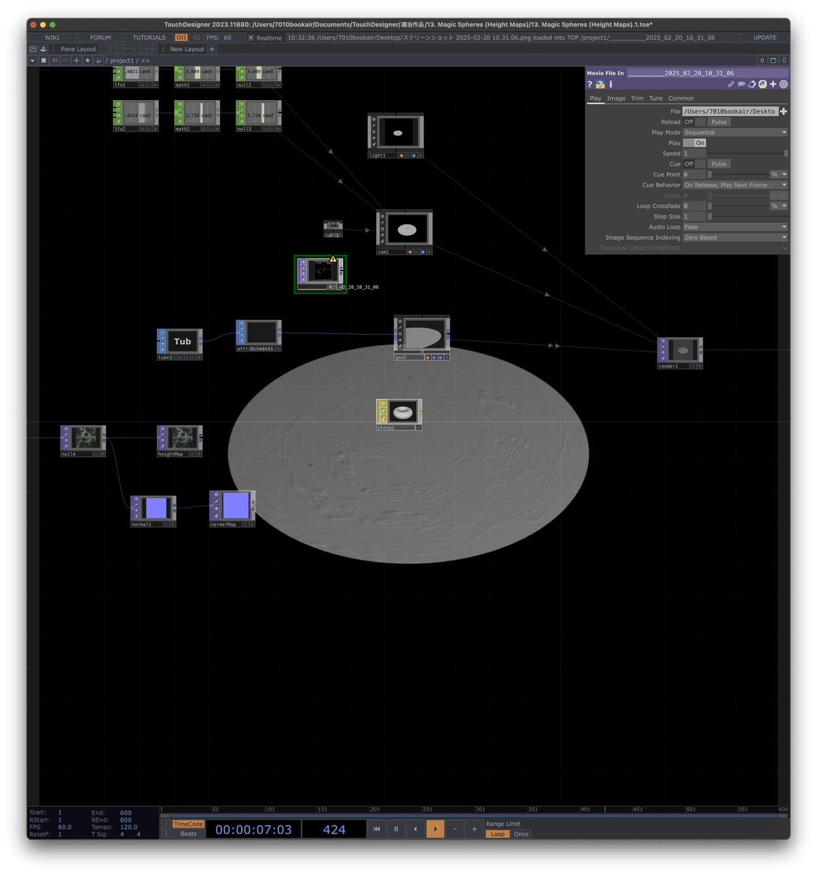Screen dimensions: 817x875
Task: Click the info icon in the Movie File In header
Action: click(610, 84)
